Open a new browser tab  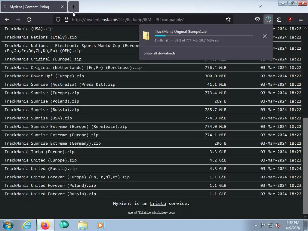[73, 7]
